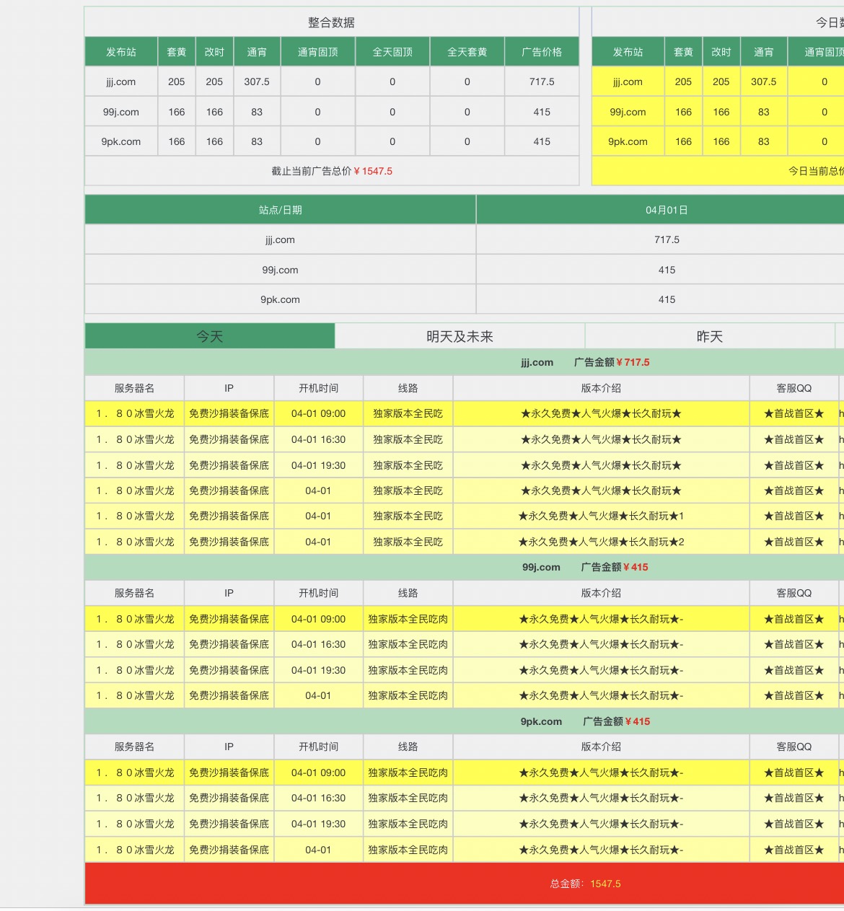Click the 整合数据 table title
Viewport: 844px width, 911px height.
click(331, 22)
